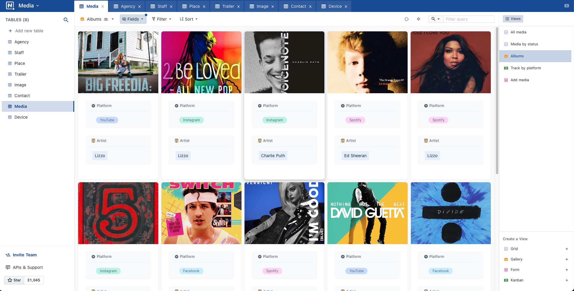Close the Agency tab
574x291 pixels.
pyautogui.click(x=139, y=7)
